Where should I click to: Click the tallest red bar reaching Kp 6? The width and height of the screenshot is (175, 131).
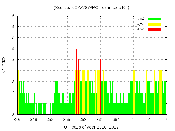[x=76, y=82]
